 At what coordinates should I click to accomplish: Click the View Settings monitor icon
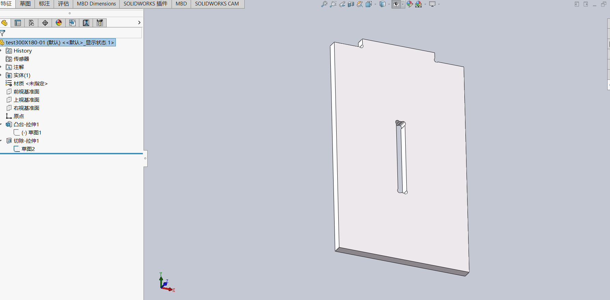pyautogui.click(x=432, y=4)
